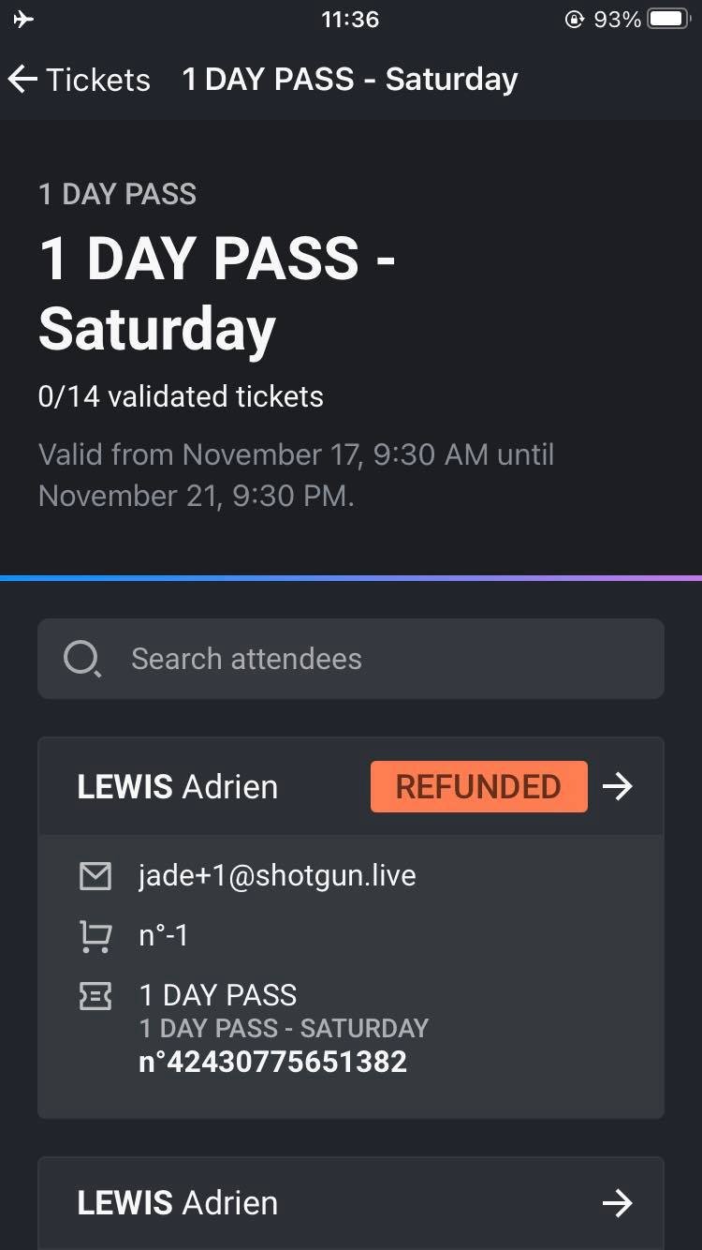The height and width of the screenshot is (1250, 702).
Task: Click the 1 DAY PASS - Saturday title bar
Action: pyautogui.click(x=350, y=80)
